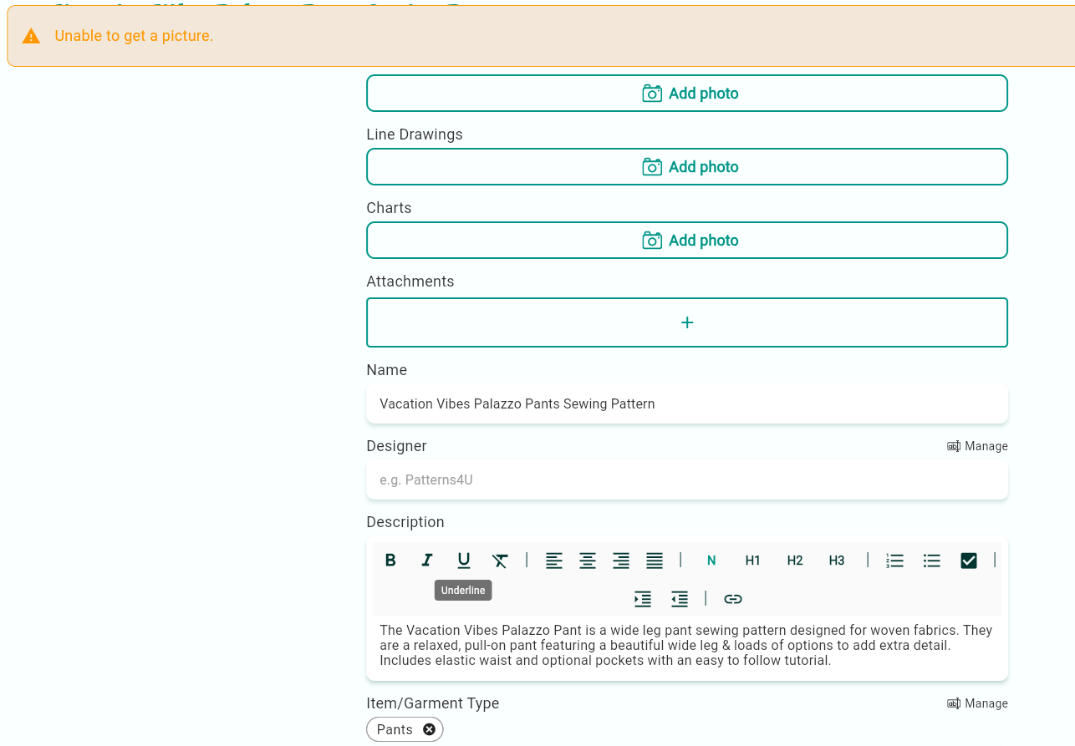Viewport: 1075px width, 746px height.
Task: Align description text to the right
Action: [621, 561]
